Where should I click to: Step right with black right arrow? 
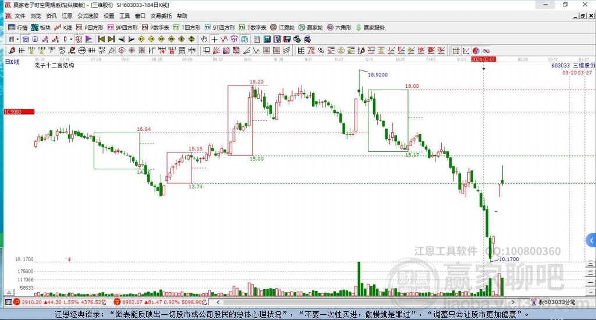coord(131,39)
